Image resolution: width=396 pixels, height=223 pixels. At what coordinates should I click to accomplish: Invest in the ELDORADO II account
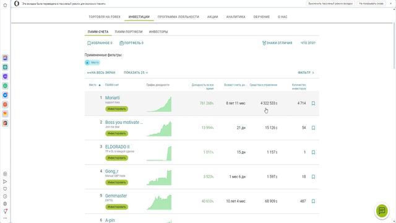coord(117,158)
